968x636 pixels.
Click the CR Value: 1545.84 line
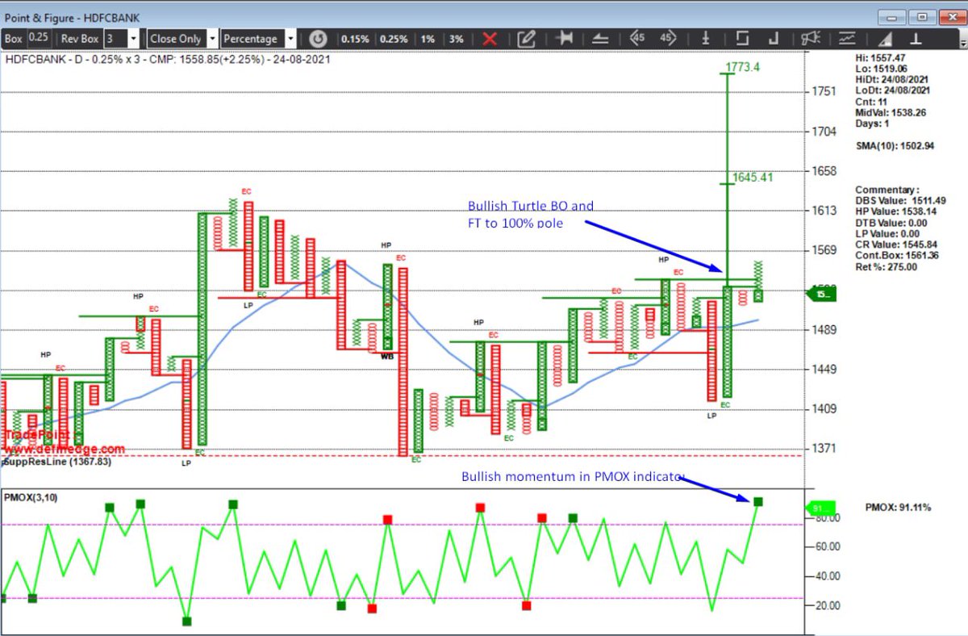click(x=895, y=245)
